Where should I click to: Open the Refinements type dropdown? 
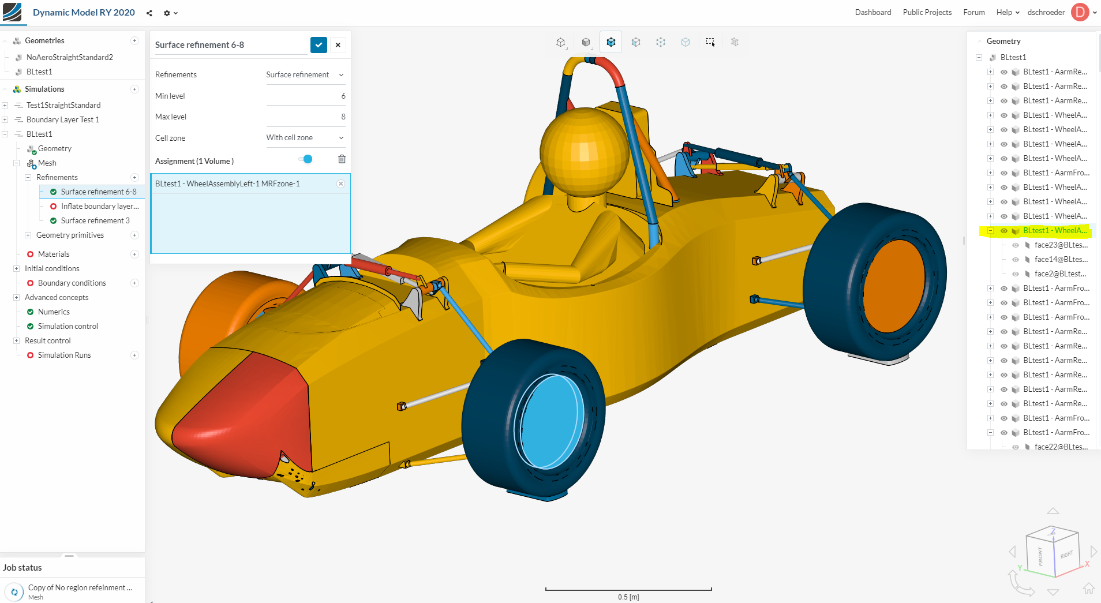pos(305,75)
